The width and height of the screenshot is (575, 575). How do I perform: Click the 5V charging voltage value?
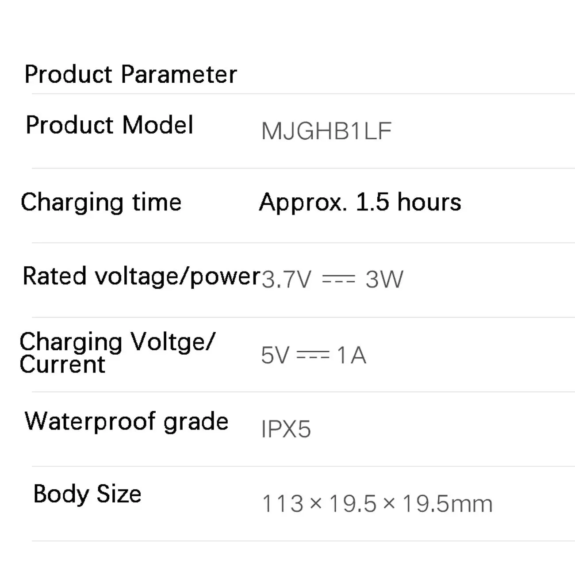(275, 355)
